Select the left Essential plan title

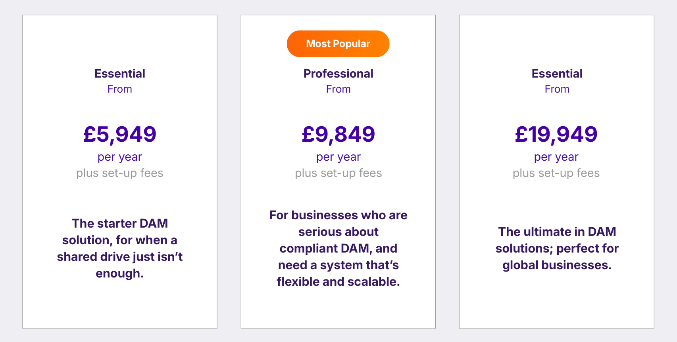120,74
